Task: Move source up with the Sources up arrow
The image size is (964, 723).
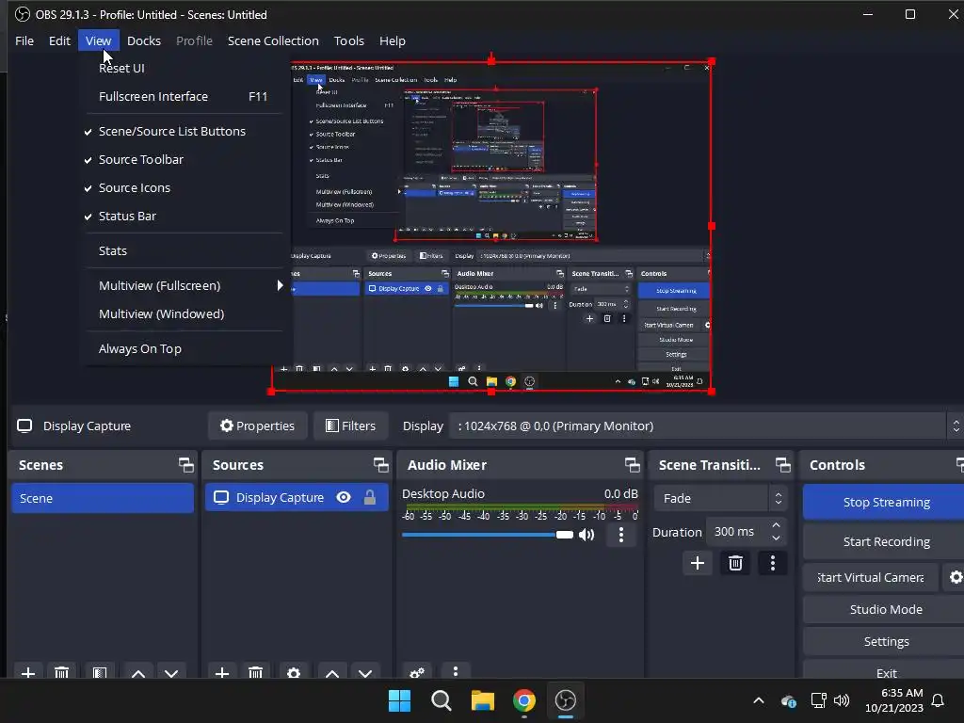Action: (332, 674)
